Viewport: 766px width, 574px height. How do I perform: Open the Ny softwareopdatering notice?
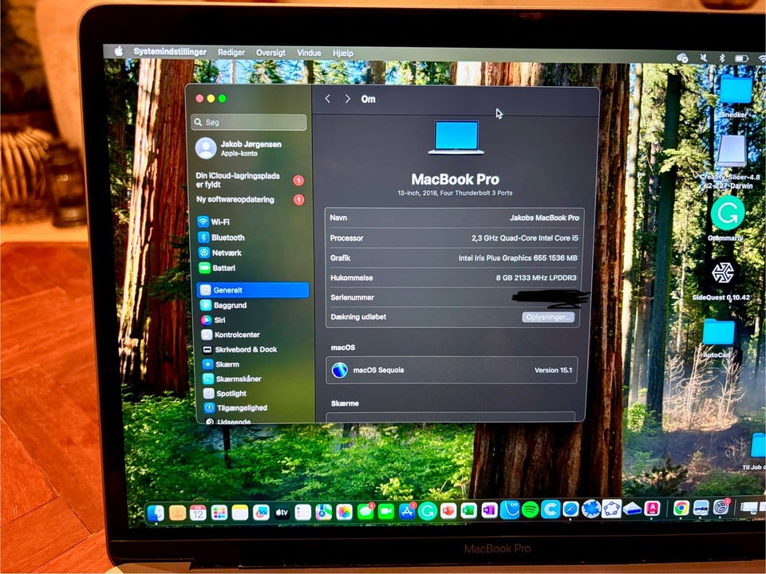pyautogui.click(x=250, y=199)
